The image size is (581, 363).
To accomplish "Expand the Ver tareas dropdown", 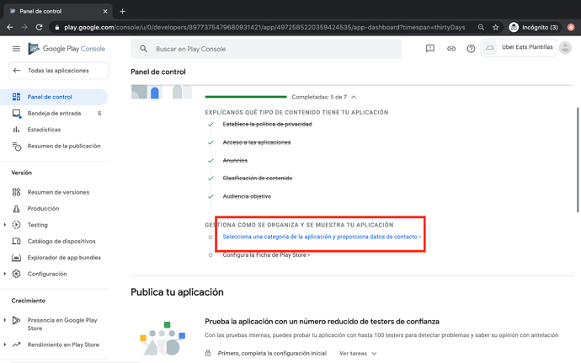I will (358, 354).
